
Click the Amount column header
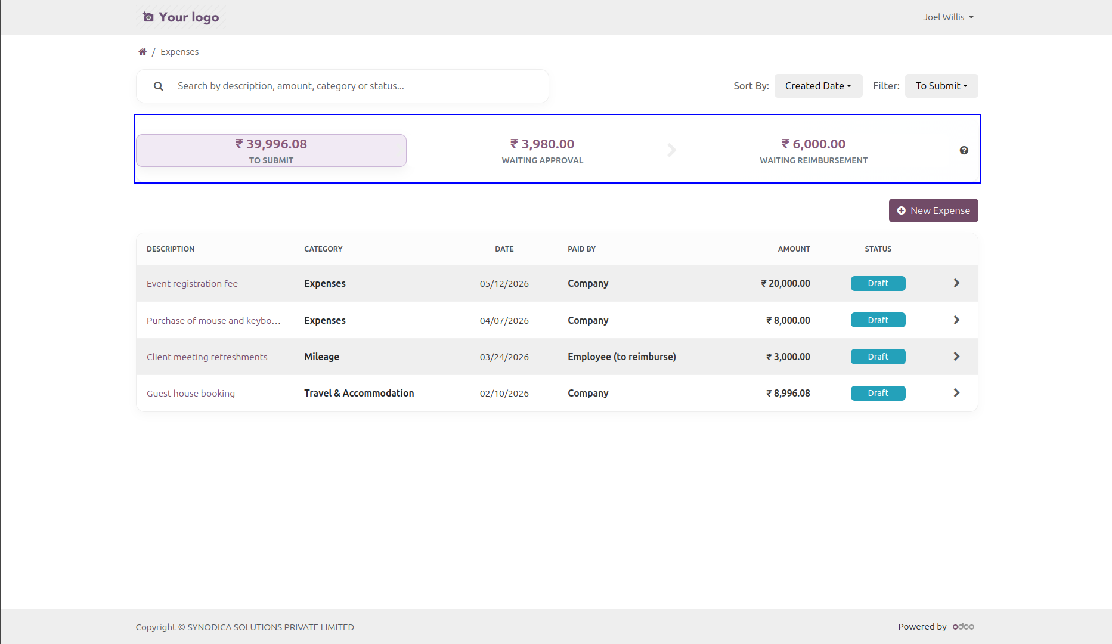(794, 249)
